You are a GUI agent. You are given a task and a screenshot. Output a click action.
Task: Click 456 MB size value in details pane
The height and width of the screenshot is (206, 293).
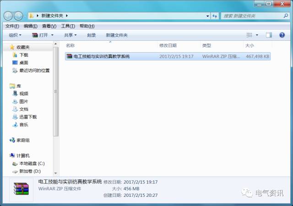131,189
